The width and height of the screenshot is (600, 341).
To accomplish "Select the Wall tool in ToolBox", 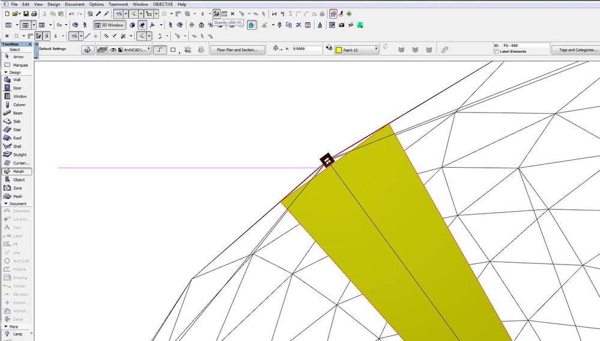I will click(17, 79).
